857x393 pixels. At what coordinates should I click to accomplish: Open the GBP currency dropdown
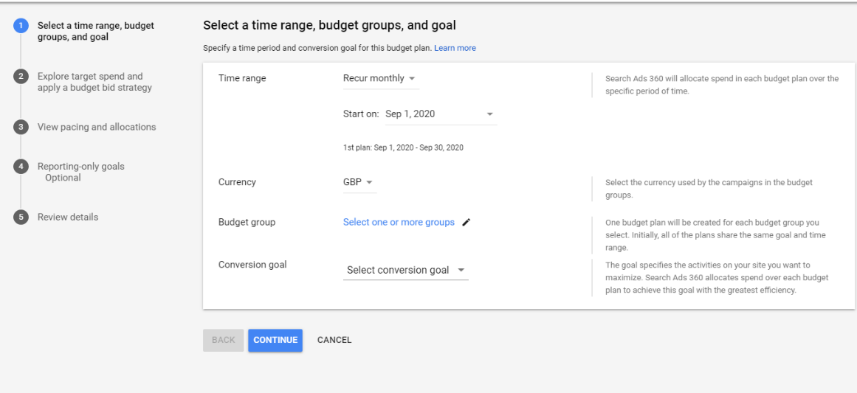tap(359, 182)
